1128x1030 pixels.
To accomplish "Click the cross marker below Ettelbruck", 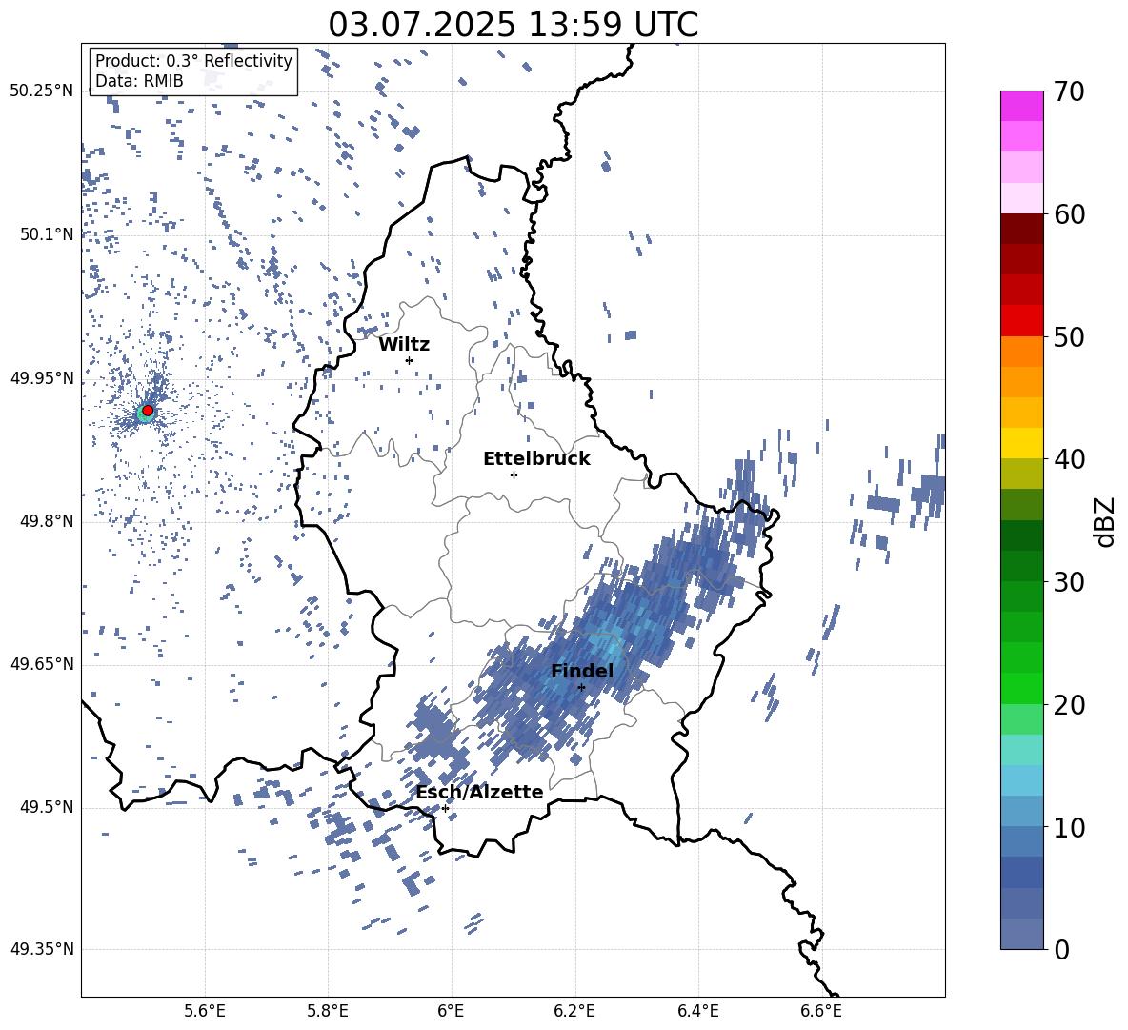I will coord(514,475).
